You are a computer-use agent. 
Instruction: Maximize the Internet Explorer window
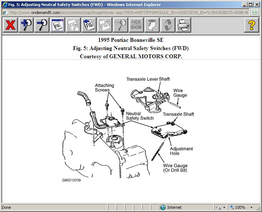[251, 5]
